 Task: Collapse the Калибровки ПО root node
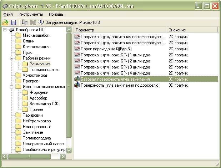click(5, 30)
